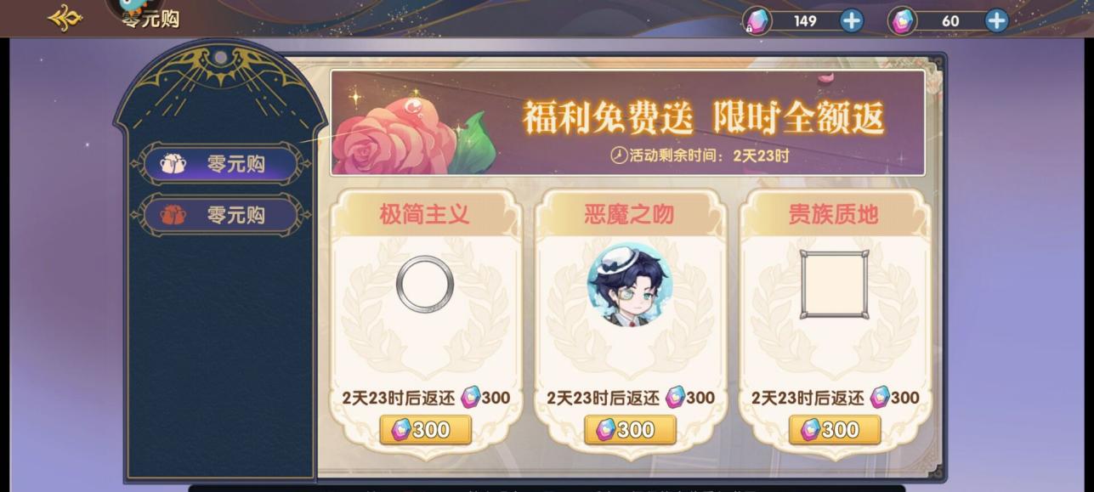
Task: Tap the gem icon beside 60
Action: click(x=903, y=21)
